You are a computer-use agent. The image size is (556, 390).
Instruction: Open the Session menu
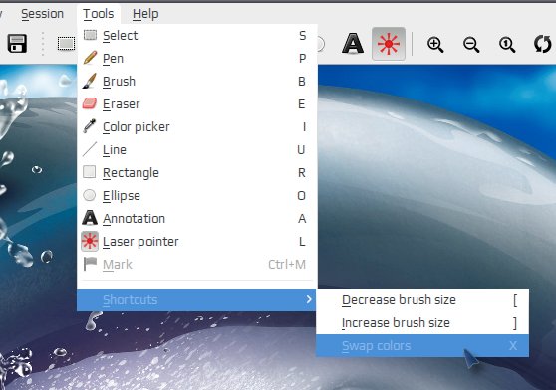[x=42, y=14]
